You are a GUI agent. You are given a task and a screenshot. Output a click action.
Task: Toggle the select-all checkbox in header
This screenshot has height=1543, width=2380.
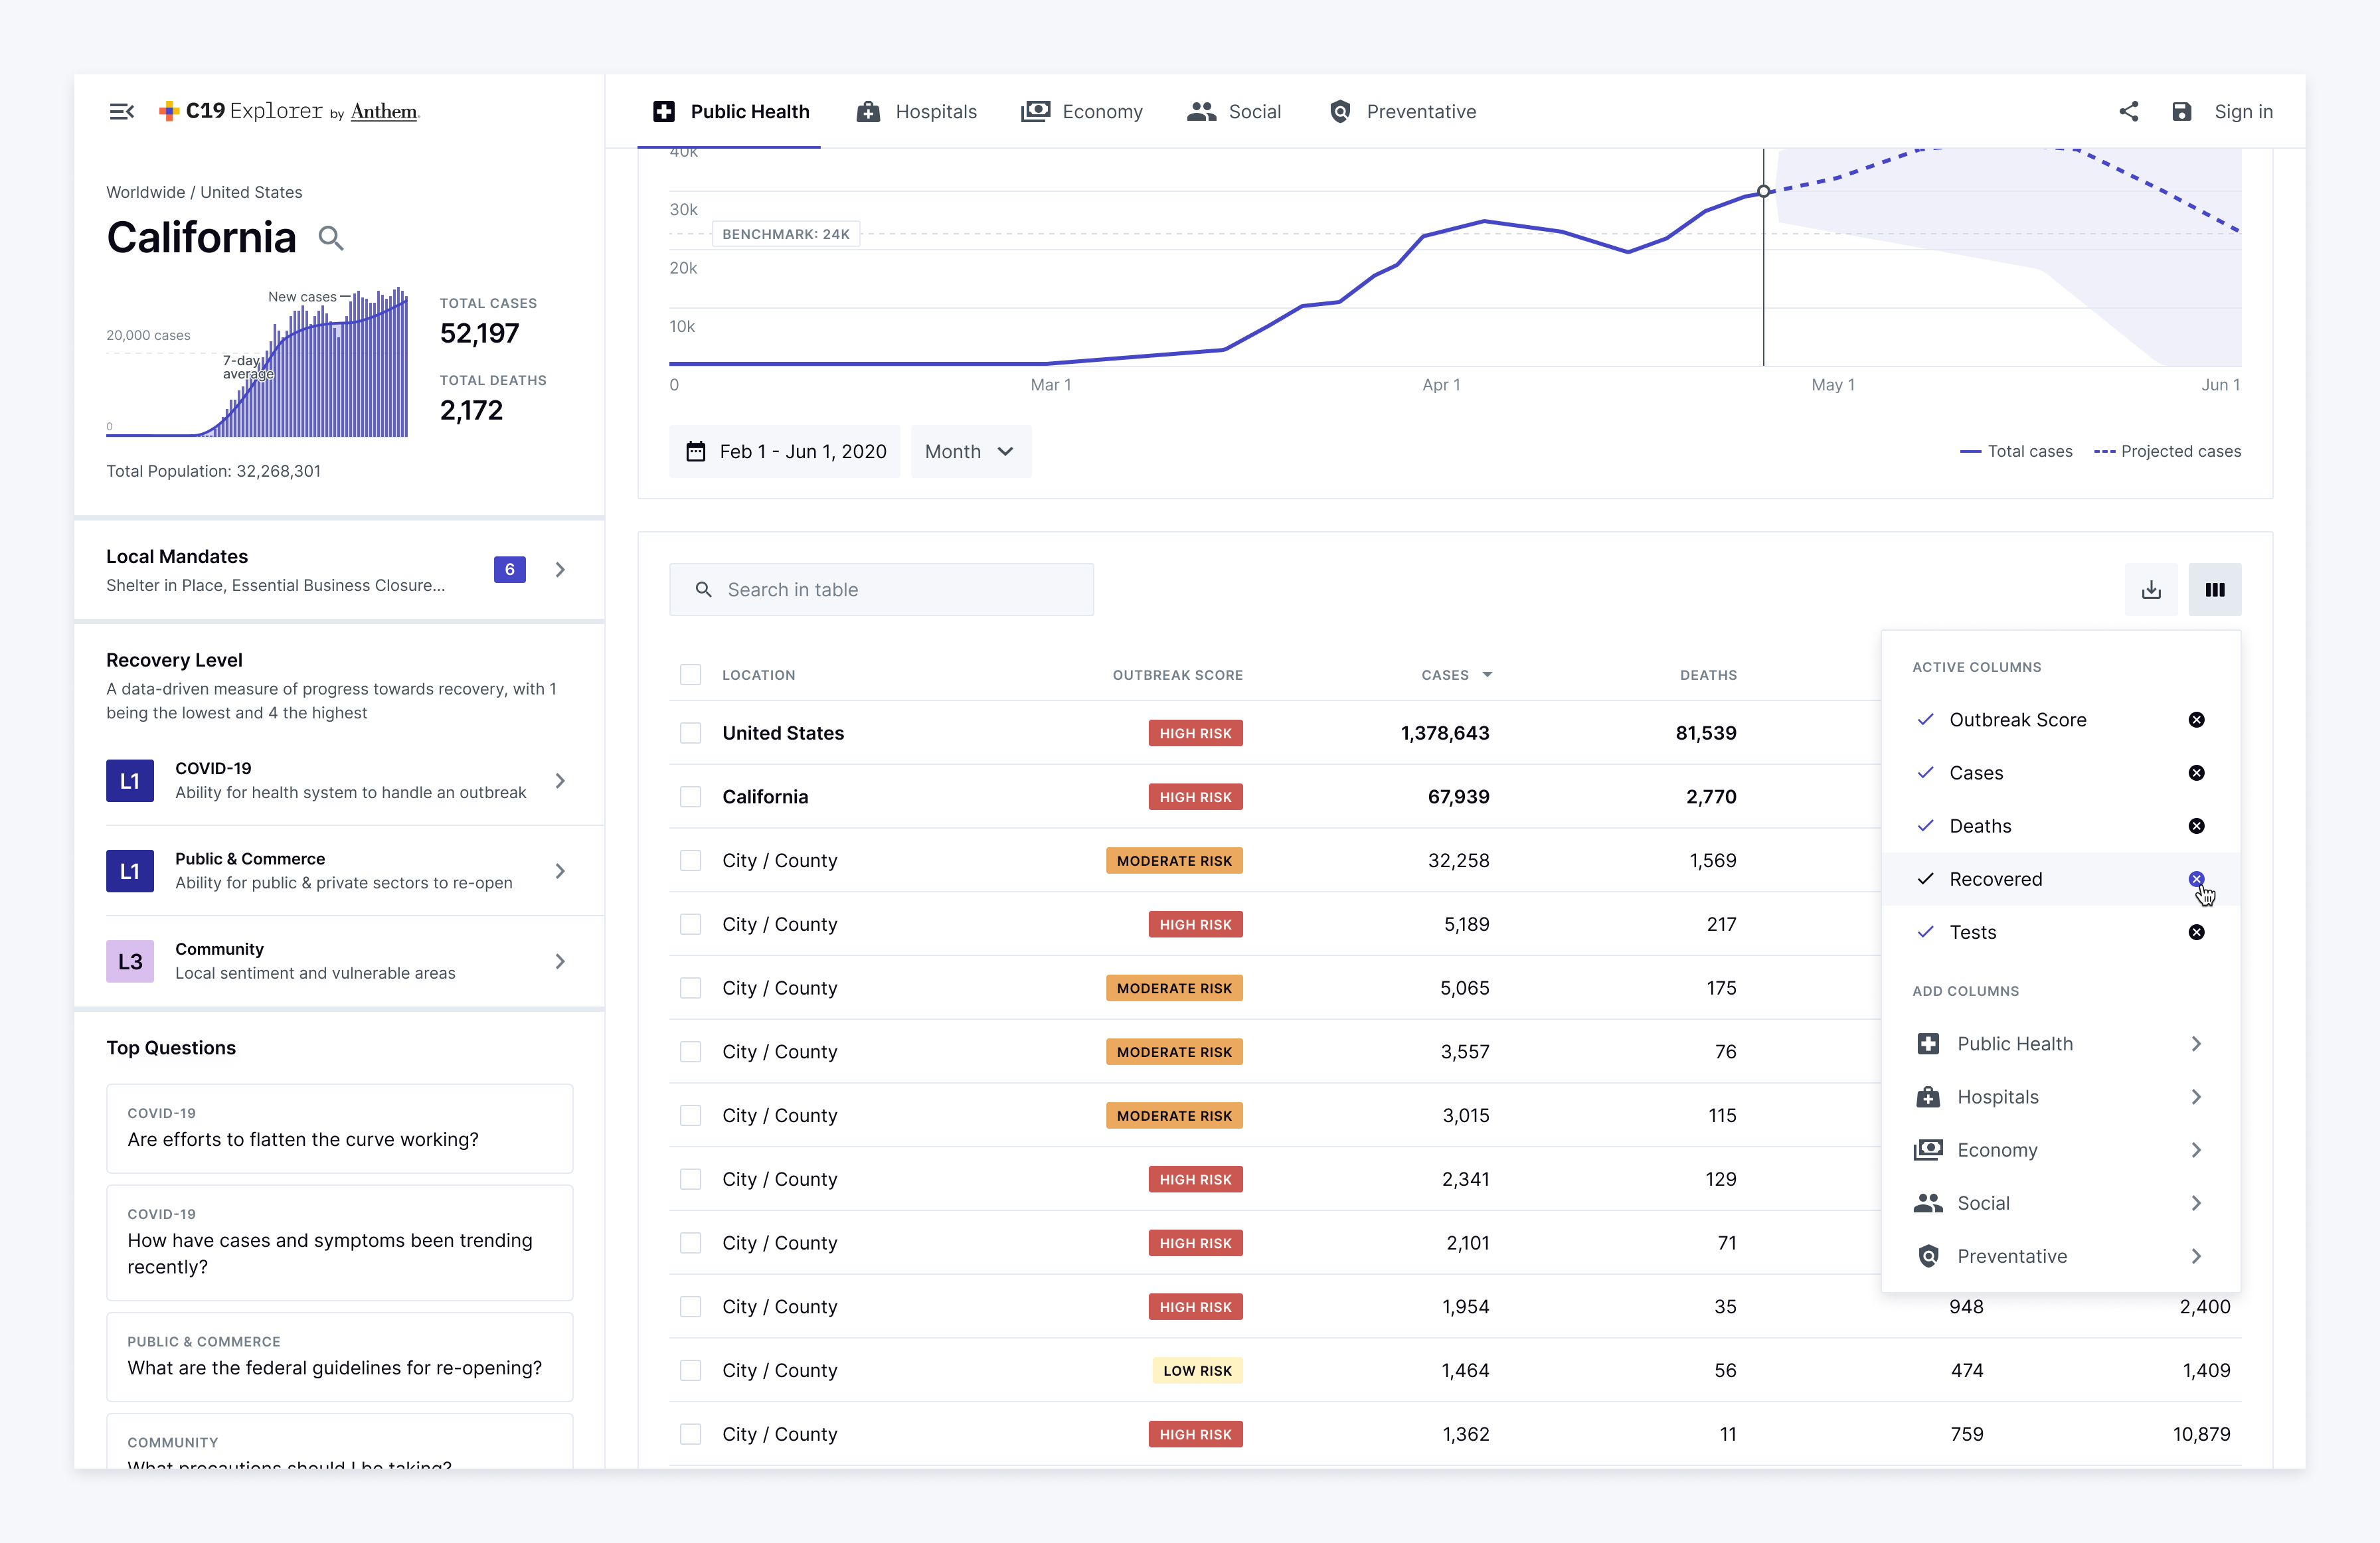point(690,675)
